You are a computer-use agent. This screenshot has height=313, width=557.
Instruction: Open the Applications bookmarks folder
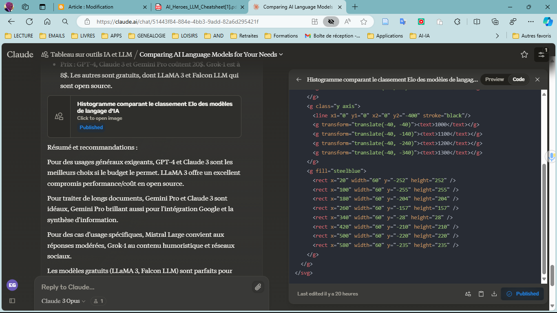tap(385, 36)
